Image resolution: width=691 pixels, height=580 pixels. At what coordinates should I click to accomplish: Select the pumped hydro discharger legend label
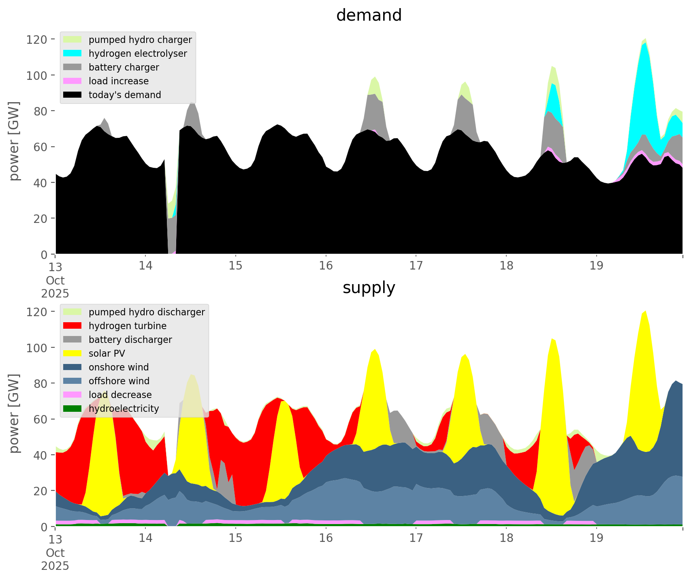pos(147,312)
